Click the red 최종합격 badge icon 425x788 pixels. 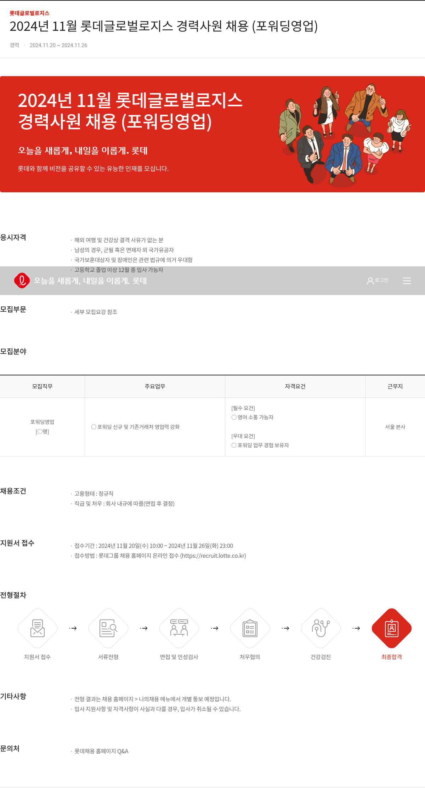[392, 628]
